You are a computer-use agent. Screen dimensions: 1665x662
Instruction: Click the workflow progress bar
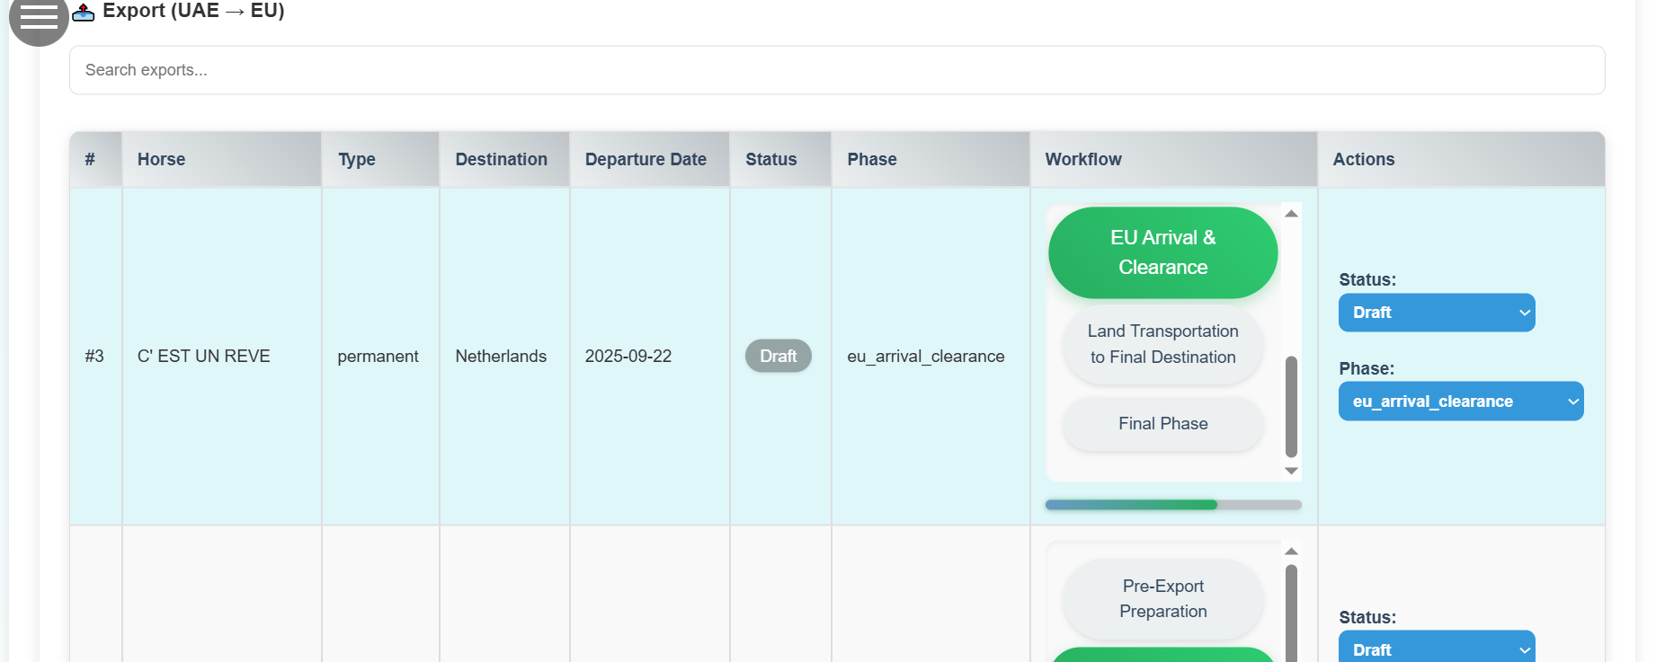click(x=1172, y=505)
